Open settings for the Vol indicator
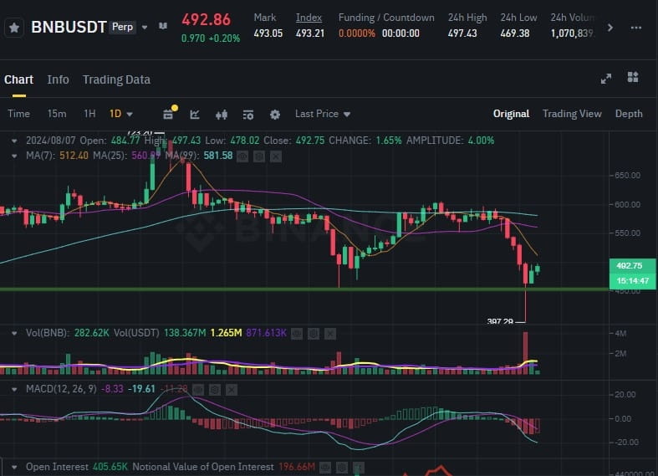The image size is (658, 476). (314, 334)
